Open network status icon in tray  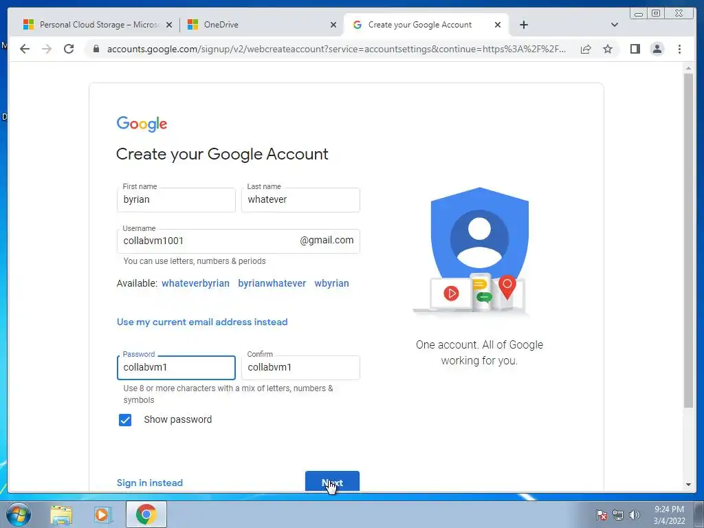(618, 515)
